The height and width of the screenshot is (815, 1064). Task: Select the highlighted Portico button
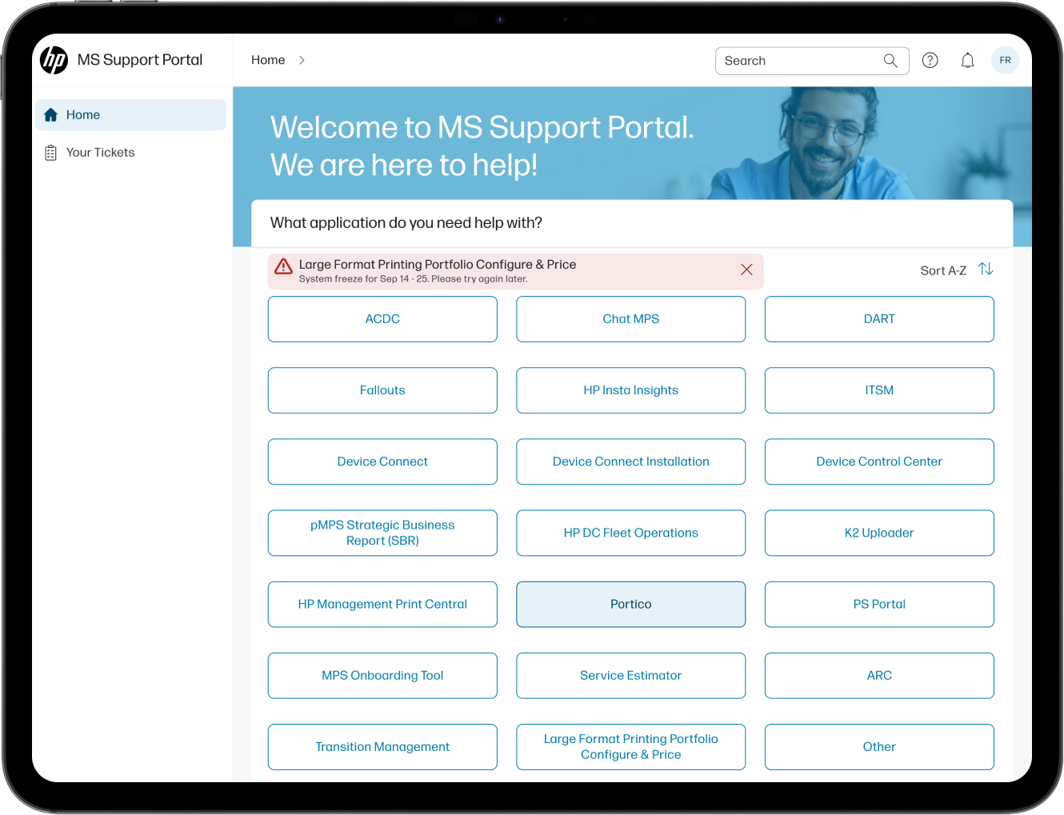click(631, 605)
